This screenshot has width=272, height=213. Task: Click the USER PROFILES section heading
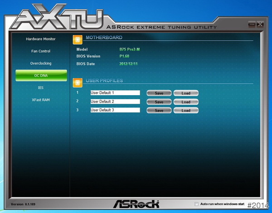coord(104,81)
